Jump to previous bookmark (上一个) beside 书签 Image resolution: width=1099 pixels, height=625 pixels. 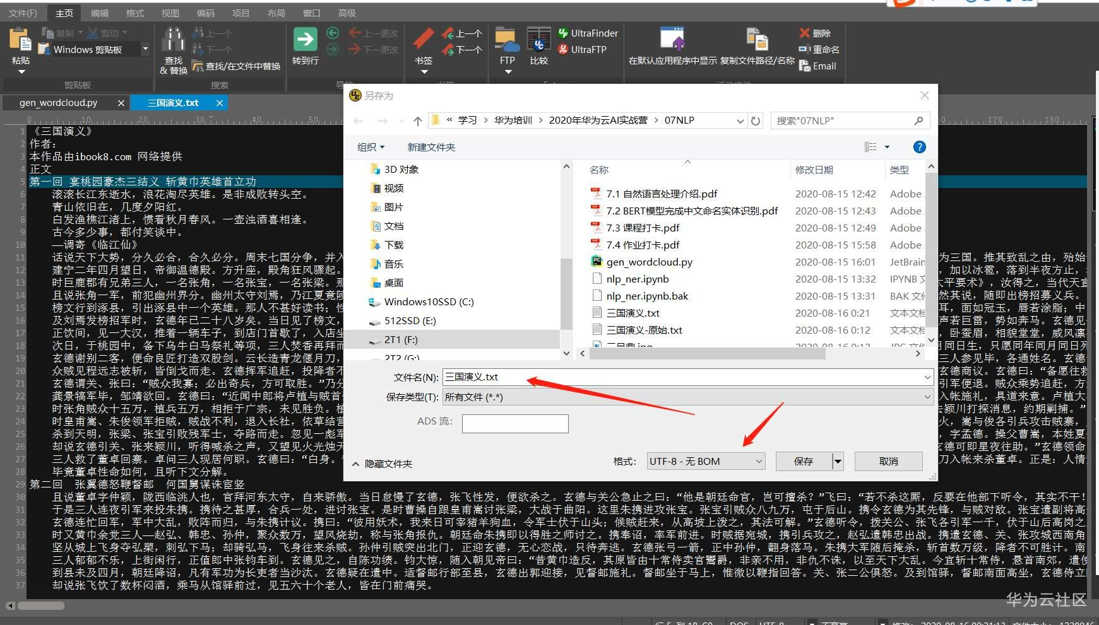(x=461, y=33)
